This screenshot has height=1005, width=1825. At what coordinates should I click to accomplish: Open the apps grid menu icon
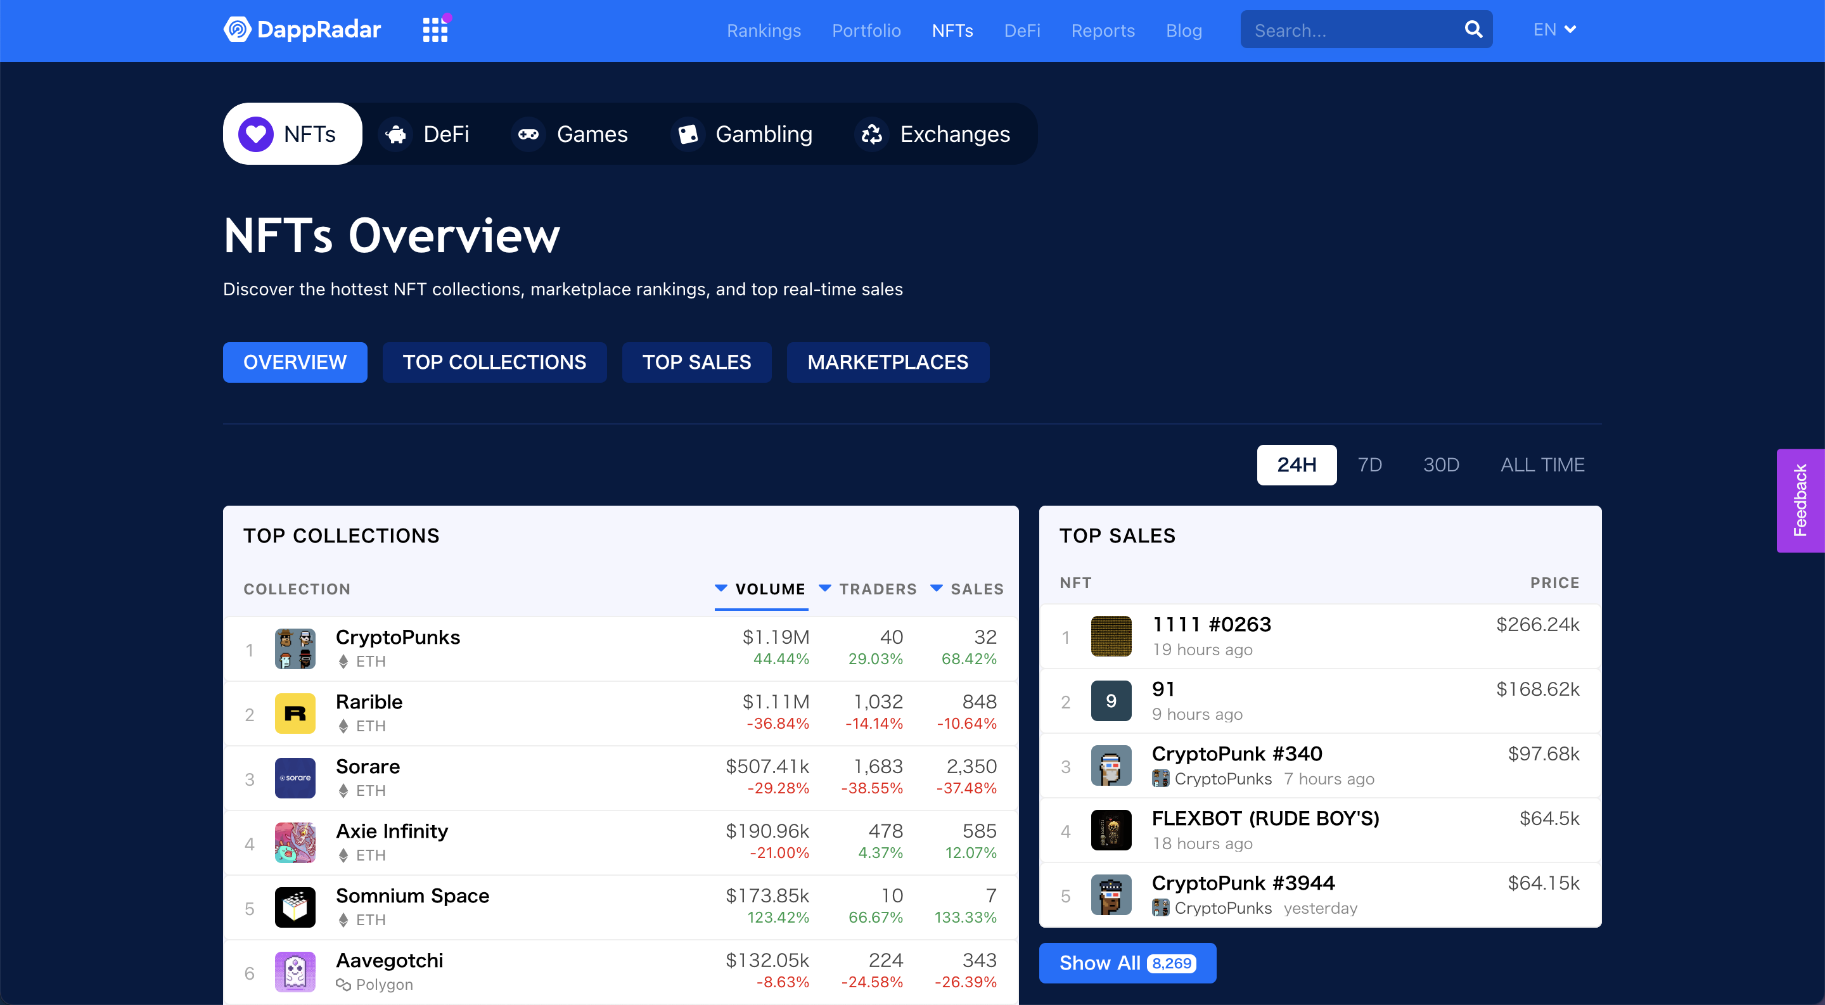point(435,29)
